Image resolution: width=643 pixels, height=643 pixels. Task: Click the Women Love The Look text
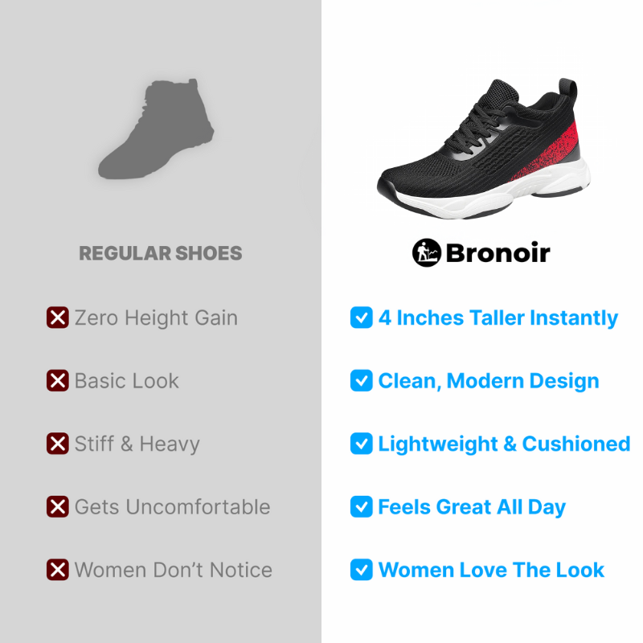coord(491,570)
